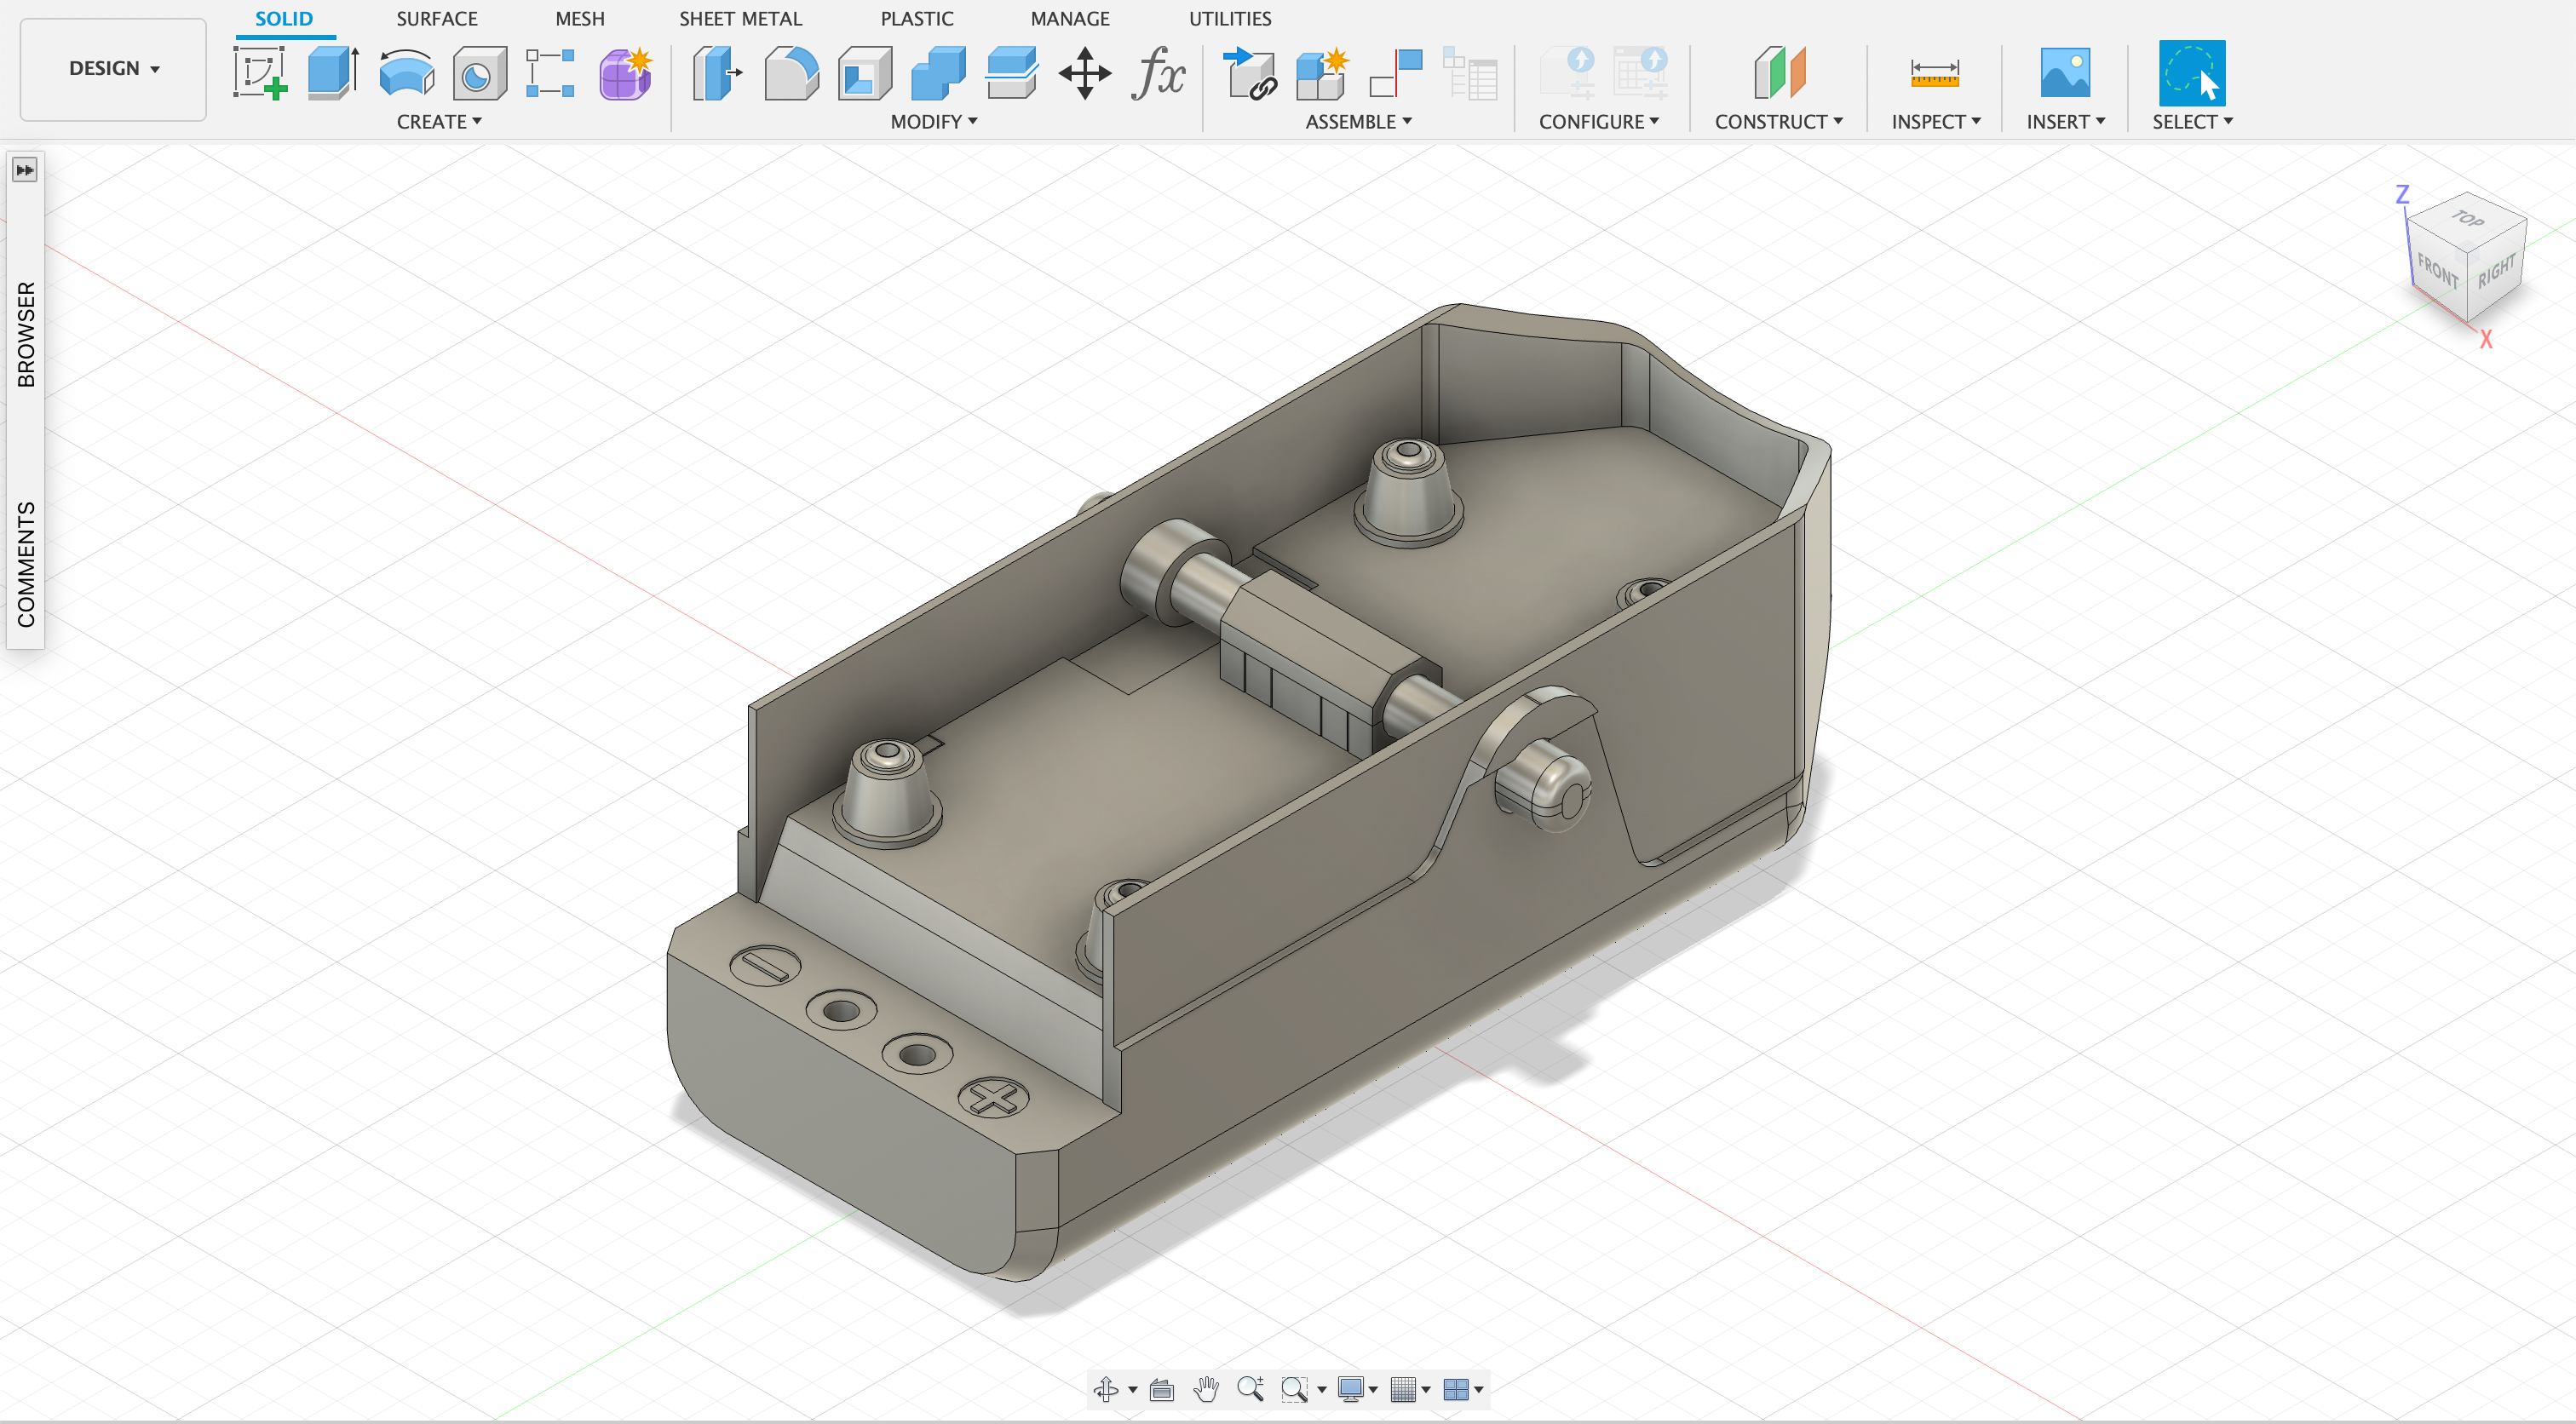
Task: Switch to the SURFACE tab
Action: click(x=437, y=19)
